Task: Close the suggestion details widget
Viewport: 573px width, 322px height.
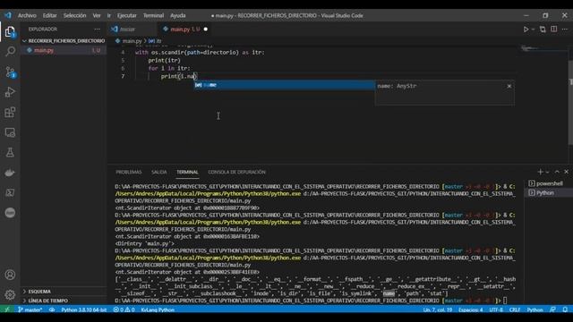Action: [509, 86]
